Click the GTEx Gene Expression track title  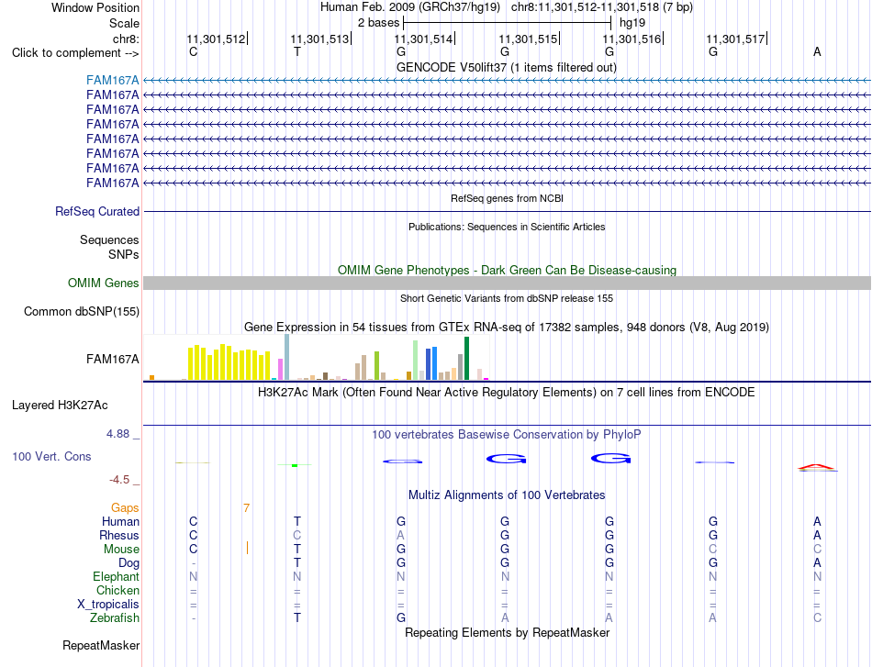click(507, 327)
